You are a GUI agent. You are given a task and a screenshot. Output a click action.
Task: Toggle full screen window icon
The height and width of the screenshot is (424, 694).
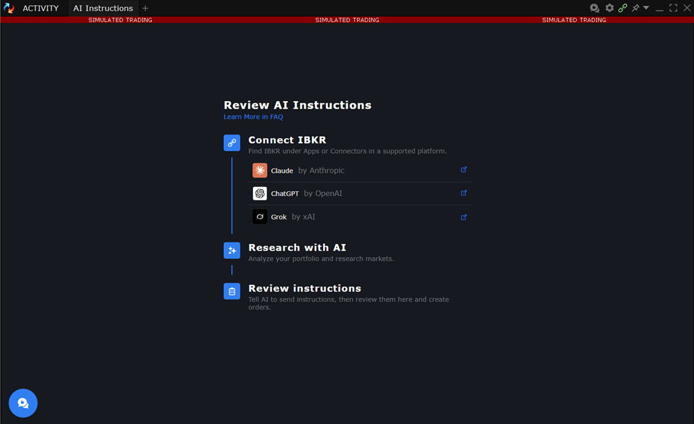tap(673, 8)
